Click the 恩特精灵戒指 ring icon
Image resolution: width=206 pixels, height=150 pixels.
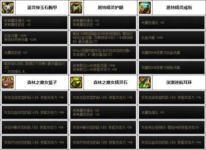pos(145,8)
